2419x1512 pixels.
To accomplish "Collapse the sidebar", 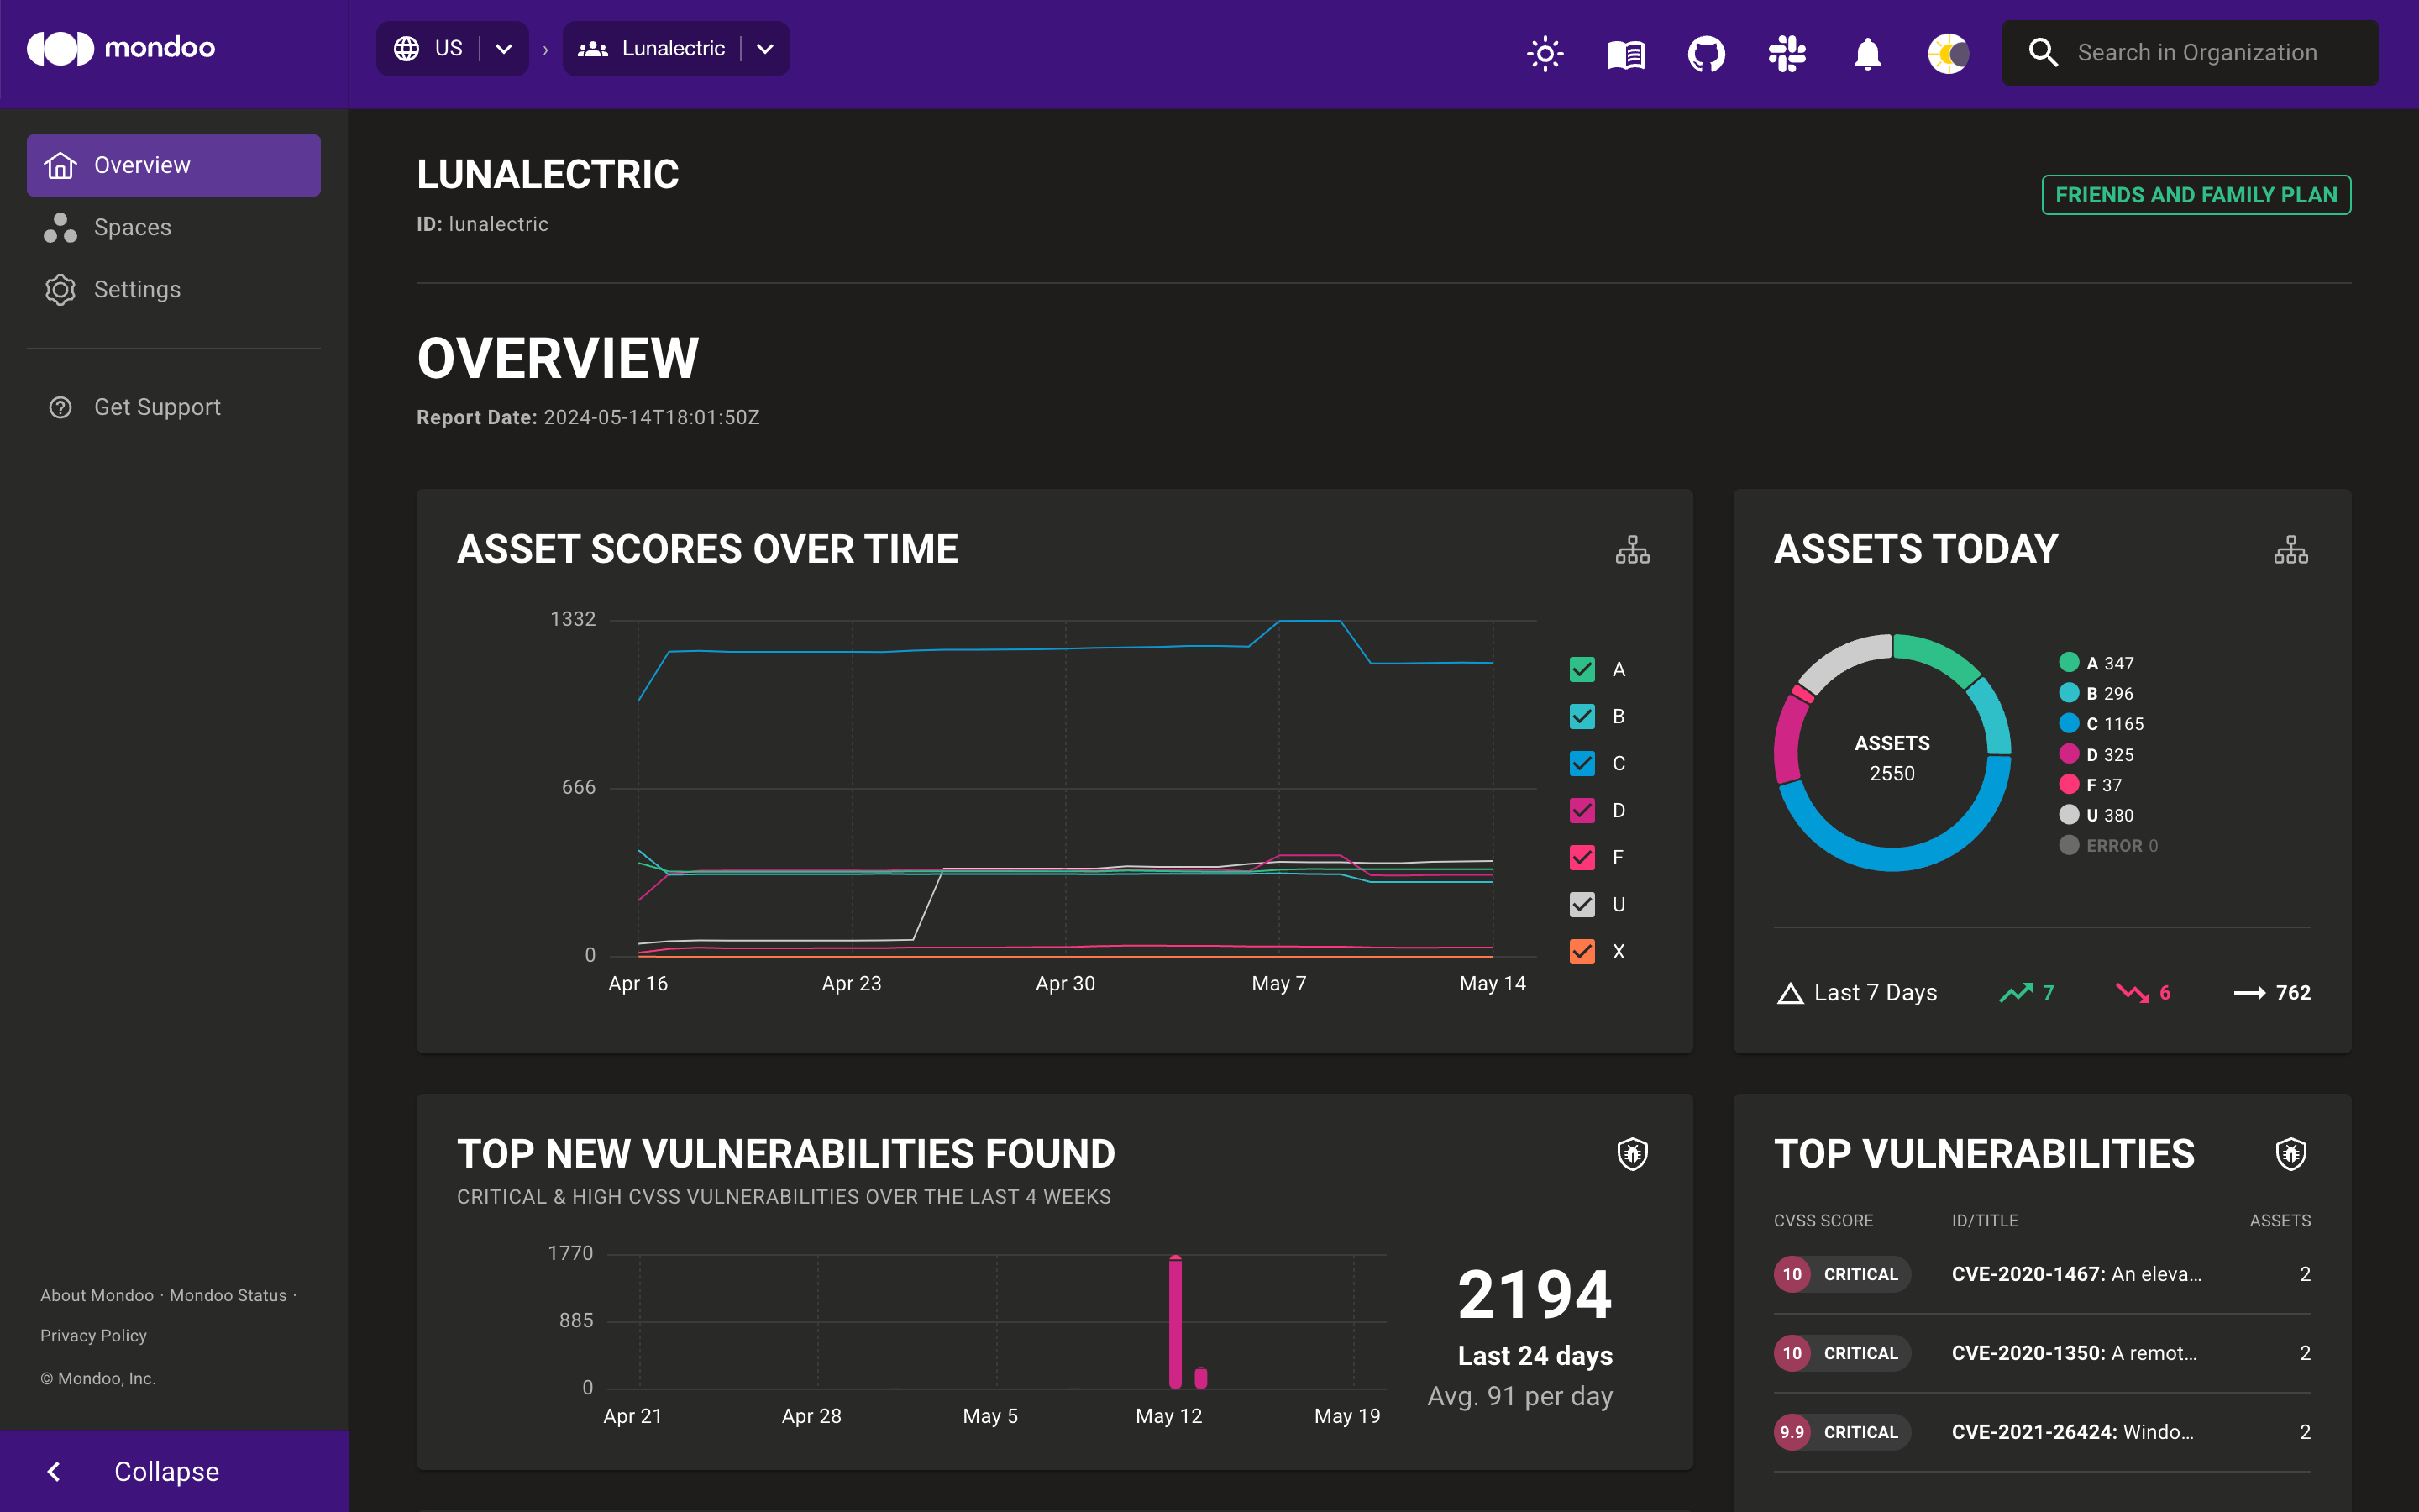I will pos(174,1471).
